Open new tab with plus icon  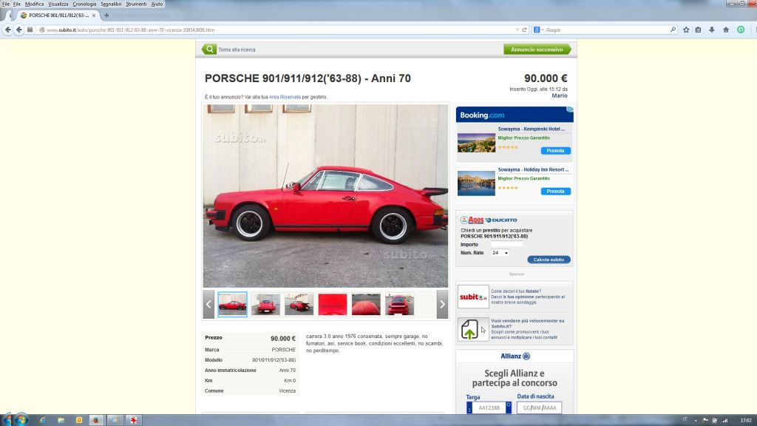[x=106, y=16]
